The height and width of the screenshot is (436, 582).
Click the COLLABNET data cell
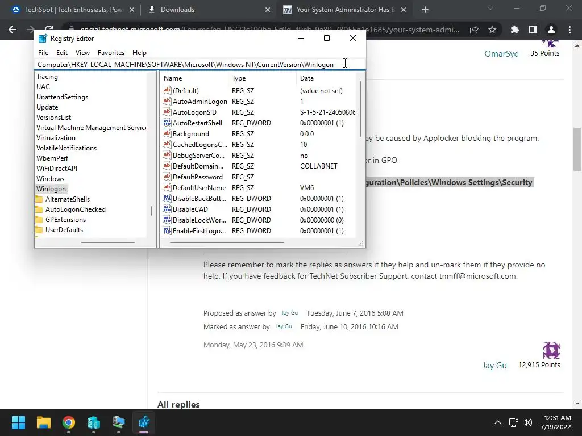click(x=318, y=166)
